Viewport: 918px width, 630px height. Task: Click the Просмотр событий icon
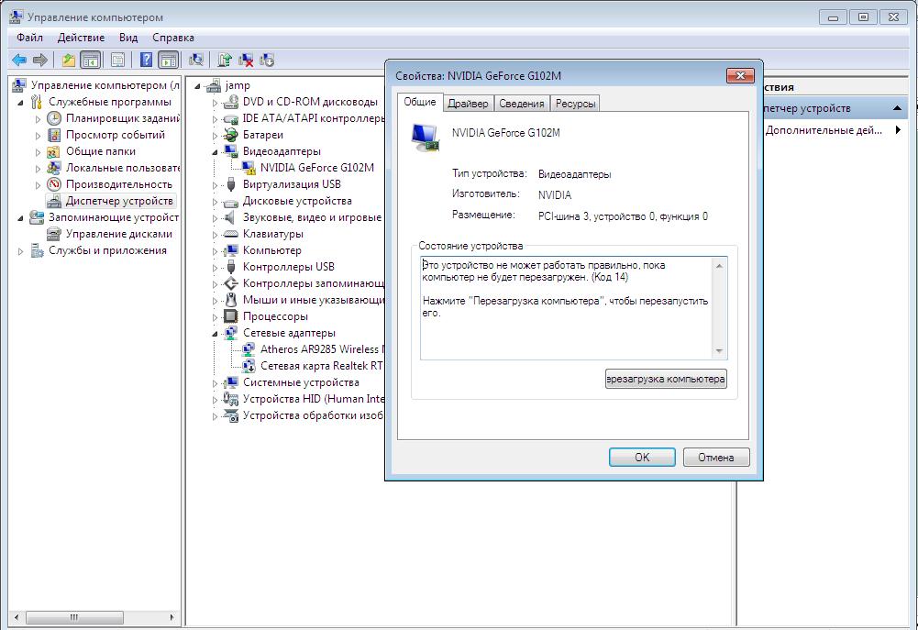pos(54,135)
